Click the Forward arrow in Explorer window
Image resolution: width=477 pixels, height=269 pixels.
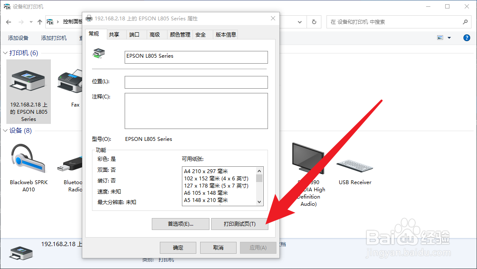[x=21, y=22]
